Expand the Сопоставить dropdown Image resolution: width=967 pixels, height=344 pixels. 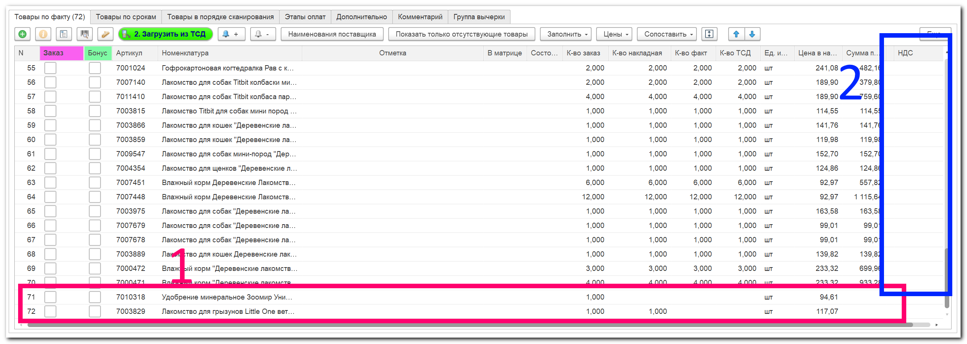tap(666, 34)
